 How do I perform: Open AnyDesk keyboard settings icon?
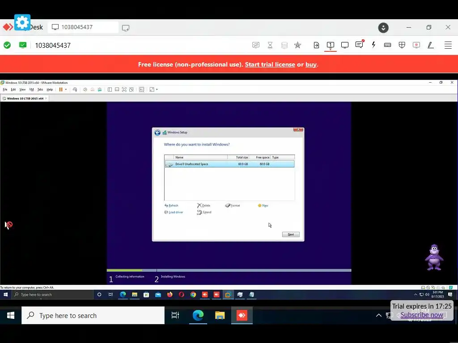(x=388, y=45)
